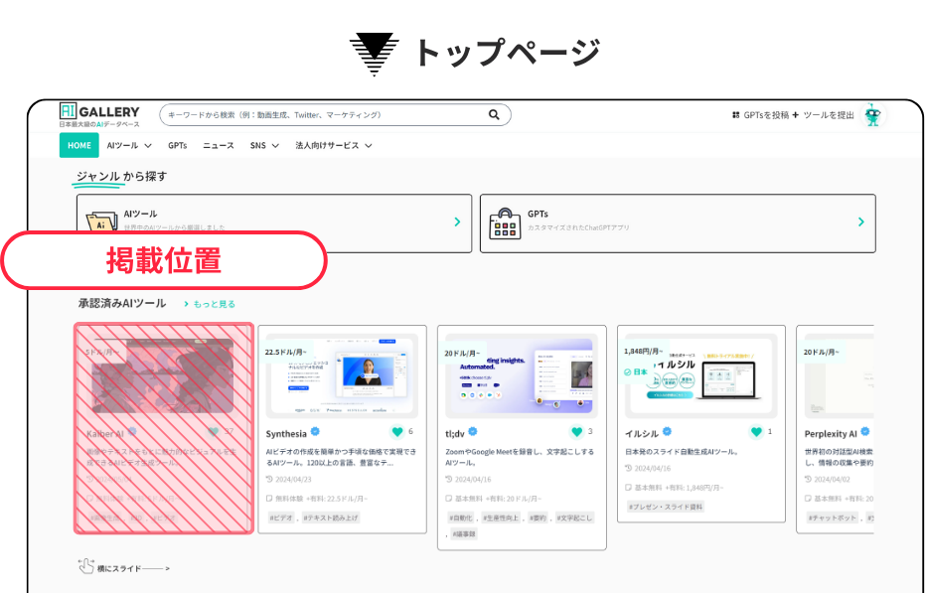Open the GPTs navigation item
Image resolution: width=925 pixels, height=593 pixels.
pos(177,145)
